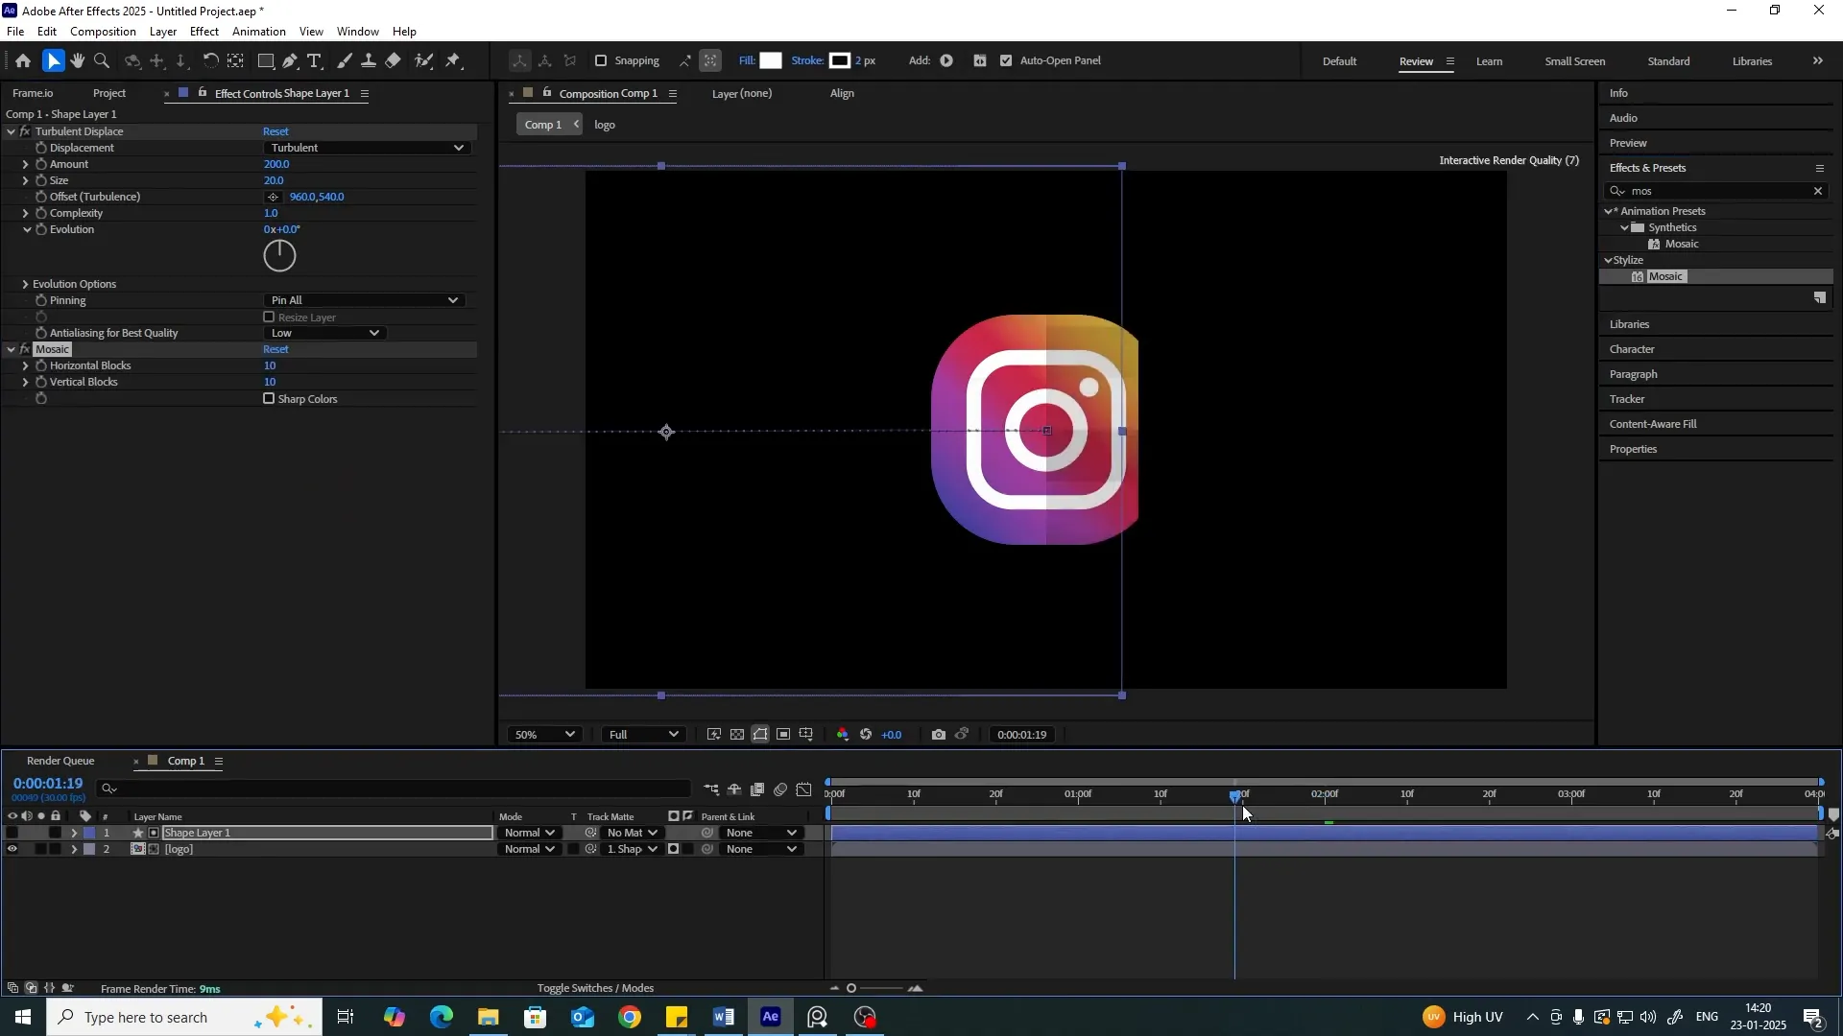The height and width of the screenshot is (1036, 1843).
Task: Switch to Render Queue tab
Action: click(60, 761)
